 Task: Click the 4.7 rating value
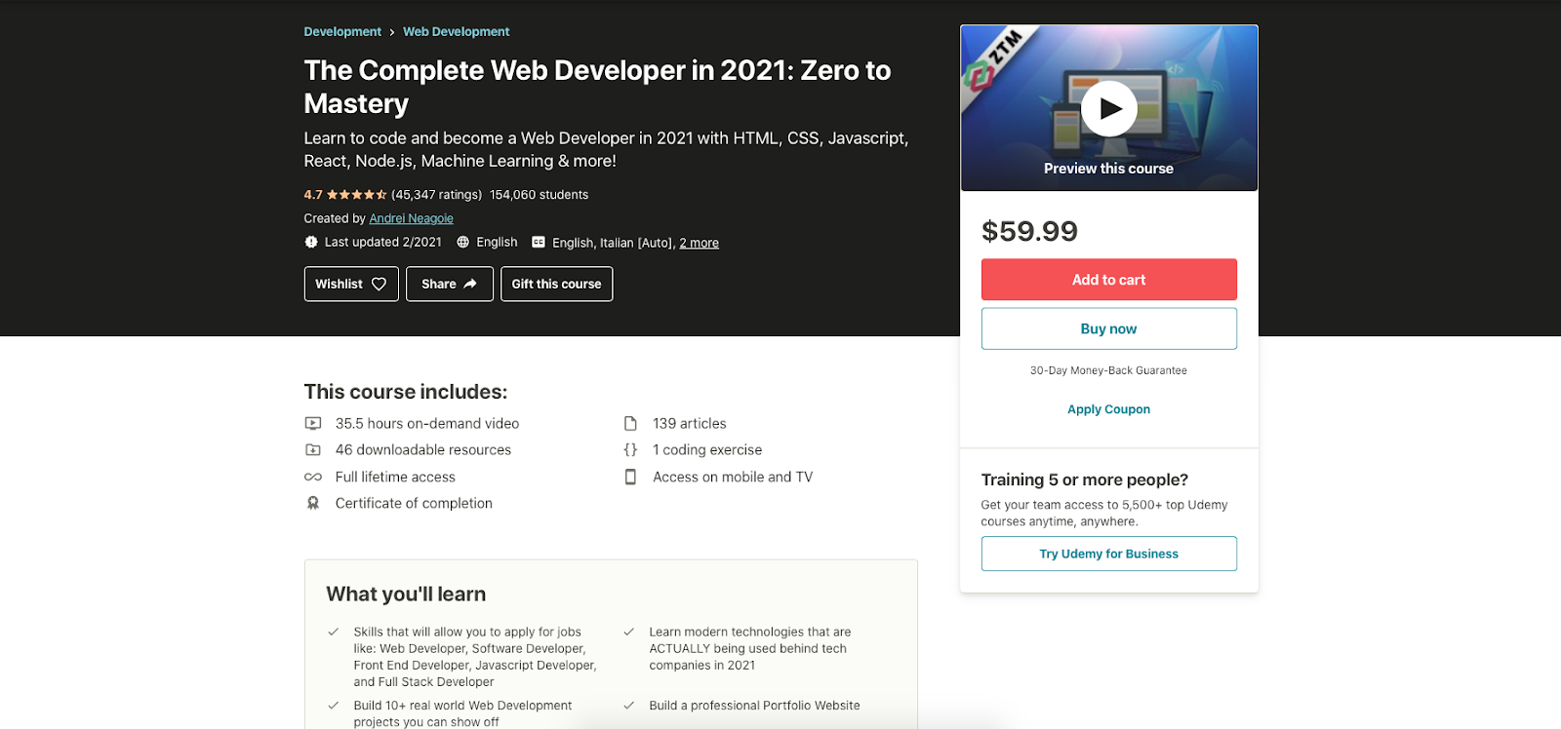[313, 195]
